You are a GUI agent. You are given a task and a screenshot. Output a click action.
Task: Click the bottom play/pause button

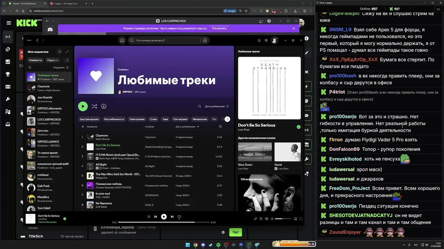tap(164, 217)
